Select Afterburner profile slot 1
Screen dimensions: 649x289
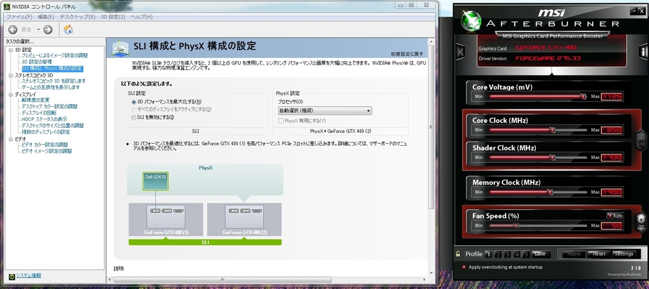click(489, 254)
